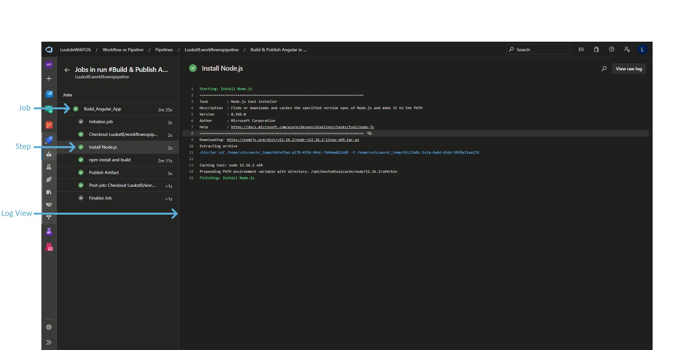694x350 pixels.
Task: Click the log search magnifier icon
Action: click(604, 69)
